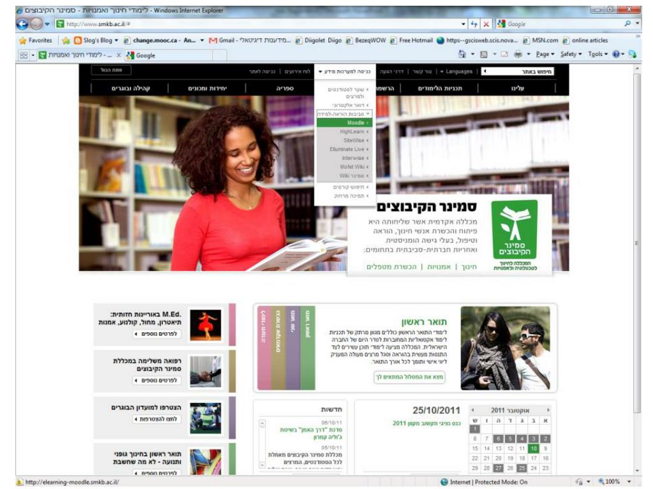Click the vertical page scrollbar

pyautogui.click(x=637, y=243)
